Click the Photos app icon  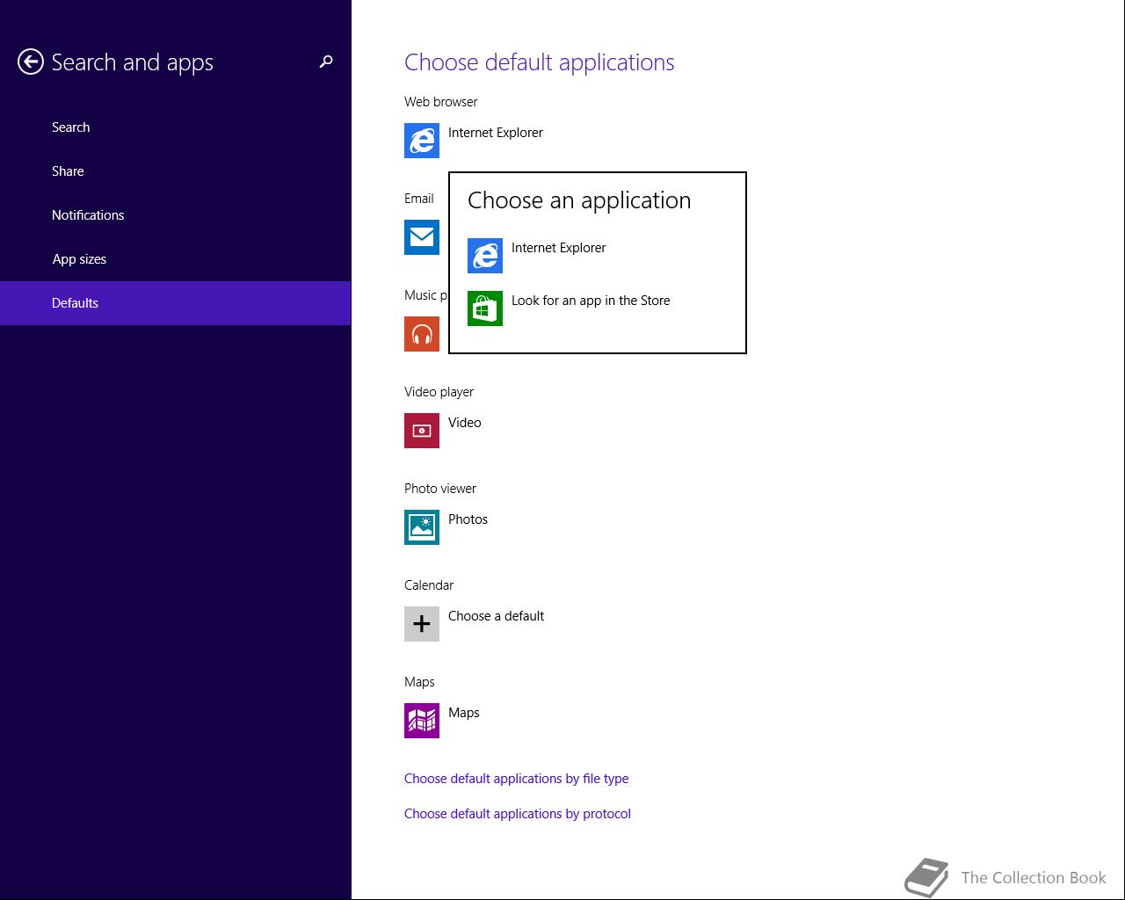tap(422, 527)
